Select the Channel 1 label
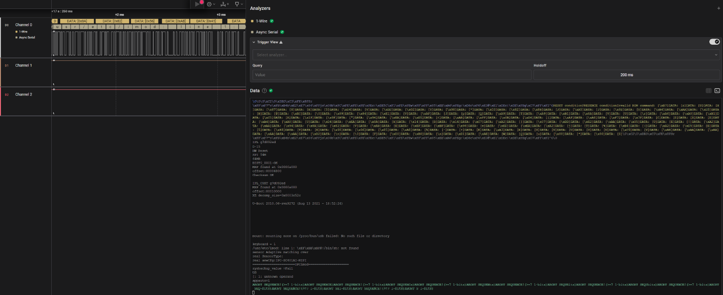 pos(24,65)
